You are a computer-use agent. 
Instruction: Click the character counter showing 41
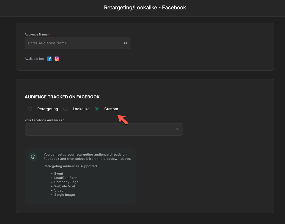(125, 43)
